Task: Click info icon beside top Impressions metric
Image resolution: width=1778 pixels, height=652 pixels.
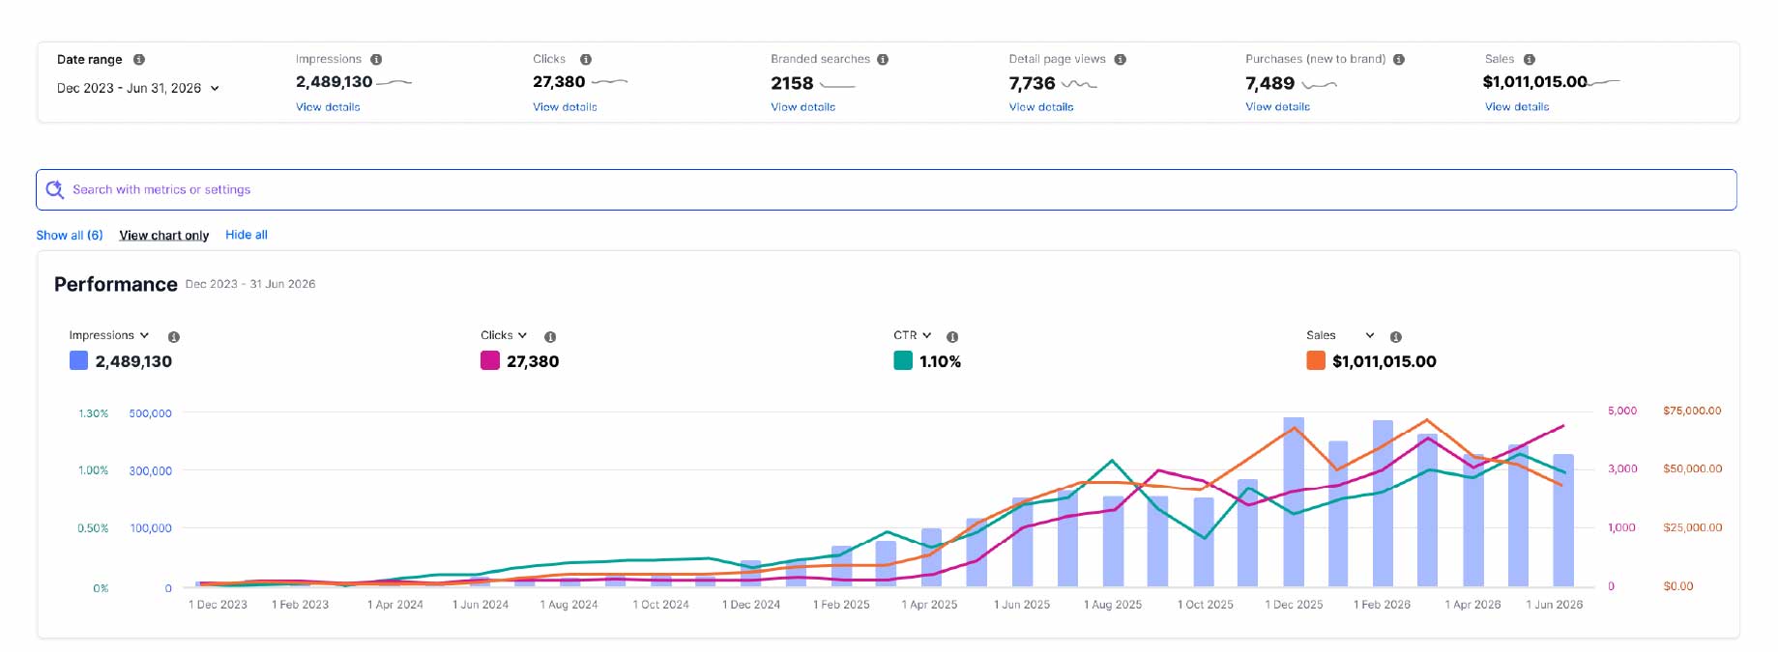Action: [376, 59]
